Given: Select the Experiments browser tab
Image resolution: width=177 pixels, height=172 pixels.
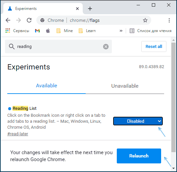Looking at the screenshot, I should (x=43, y=9).
